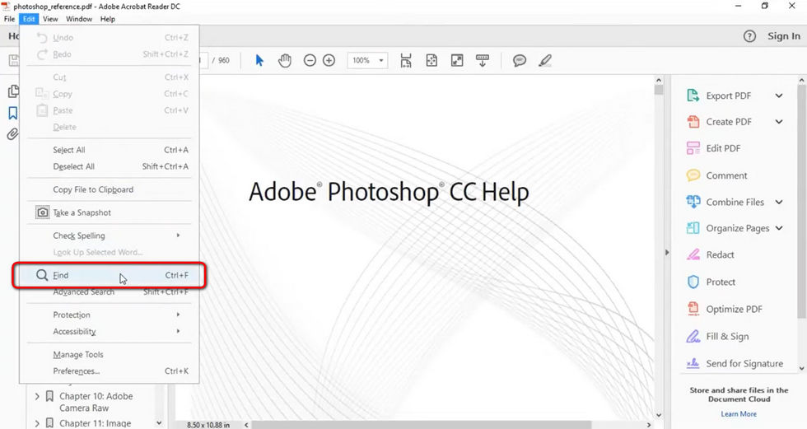
Task: Click the document vertical scrollbar thumb
Action: click(x=659, y=90)
